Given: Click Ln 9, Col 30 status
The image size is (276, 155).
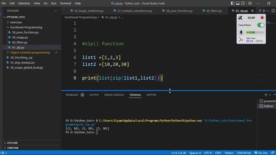Looking at the screenshot, I should click(x=179, y=153).
